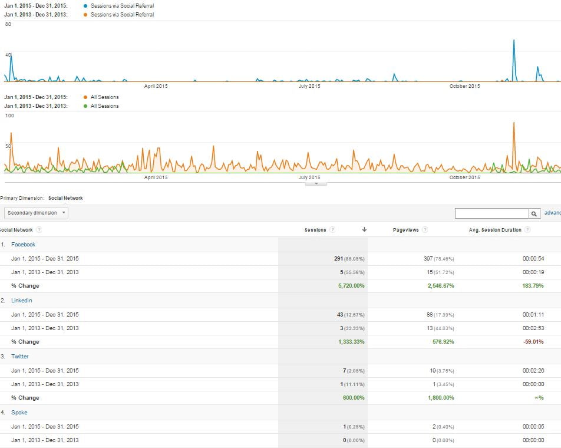
Task: Open the Facebook social network link
Action: pyautogui.click(x=23, y=245)
